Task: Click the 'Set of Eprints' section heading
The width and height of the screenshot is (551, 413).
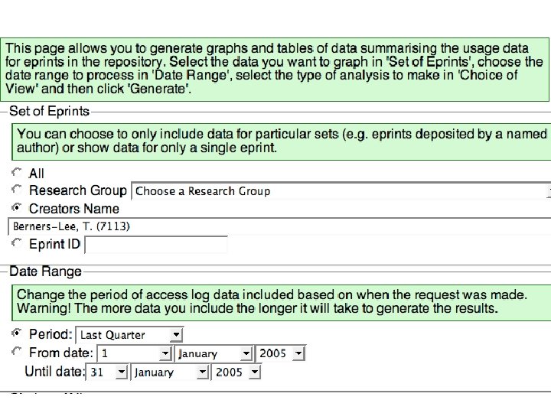Action: 49,112
